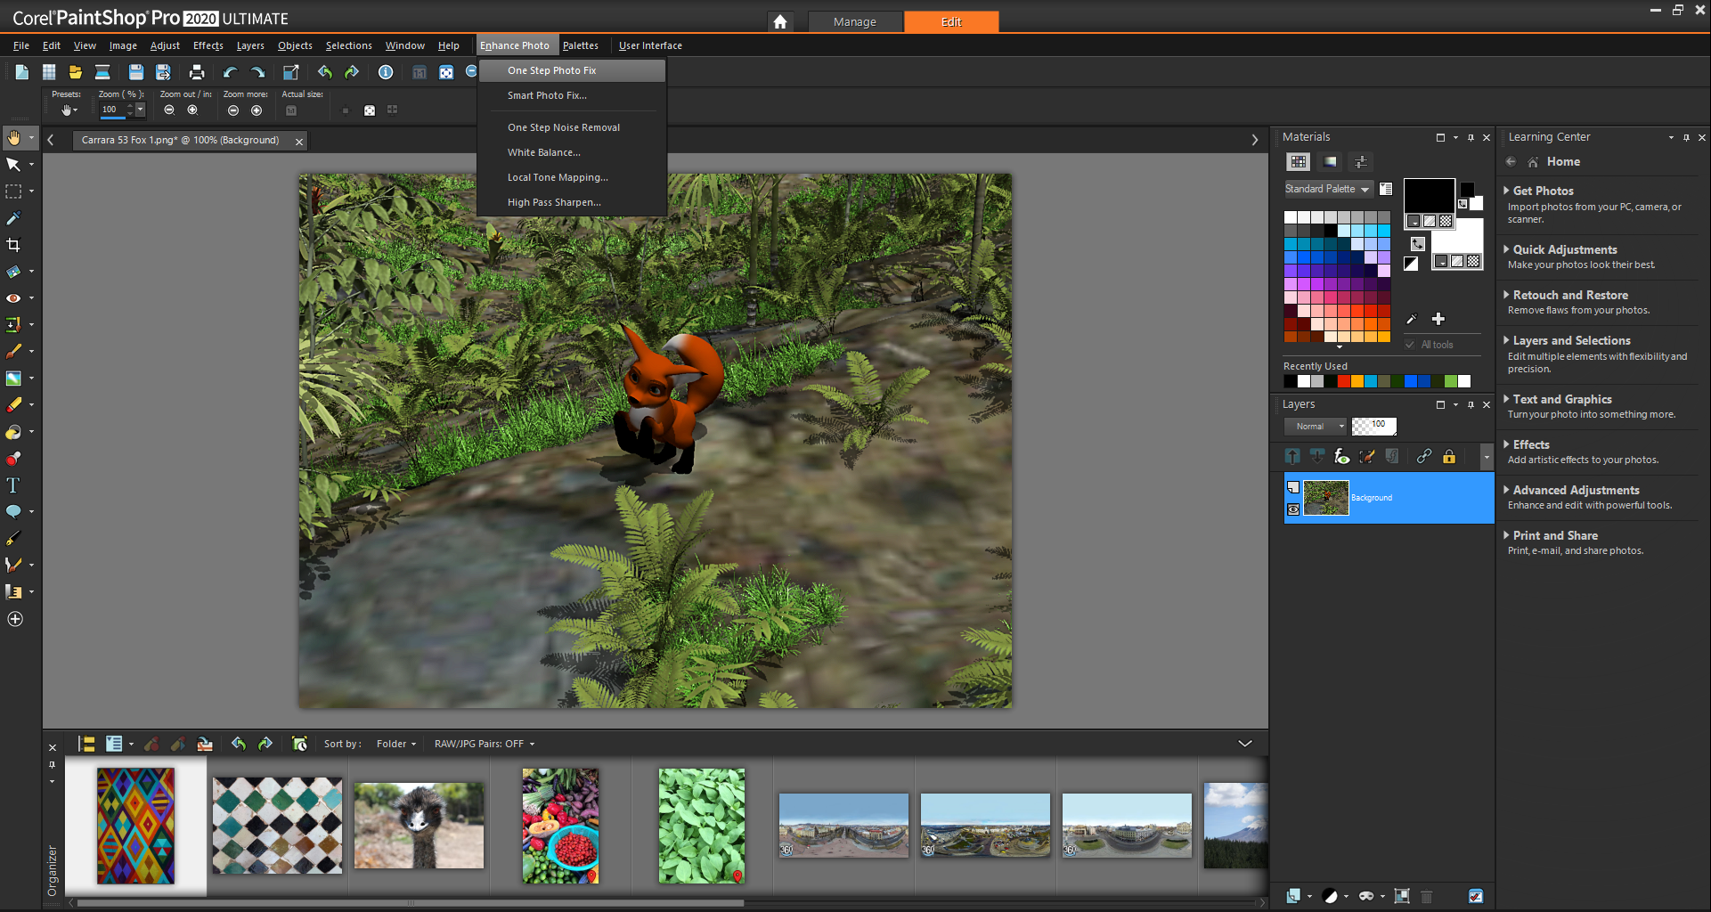Viewport: 1711px width, 912px height.
Task: Click the Scan/TWAIN acquire icon
Action: point(102,72)
